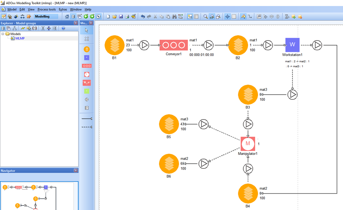Open the View menu
Image resolution: width=343 pixels, height=210 pixels.
[31, 9]
